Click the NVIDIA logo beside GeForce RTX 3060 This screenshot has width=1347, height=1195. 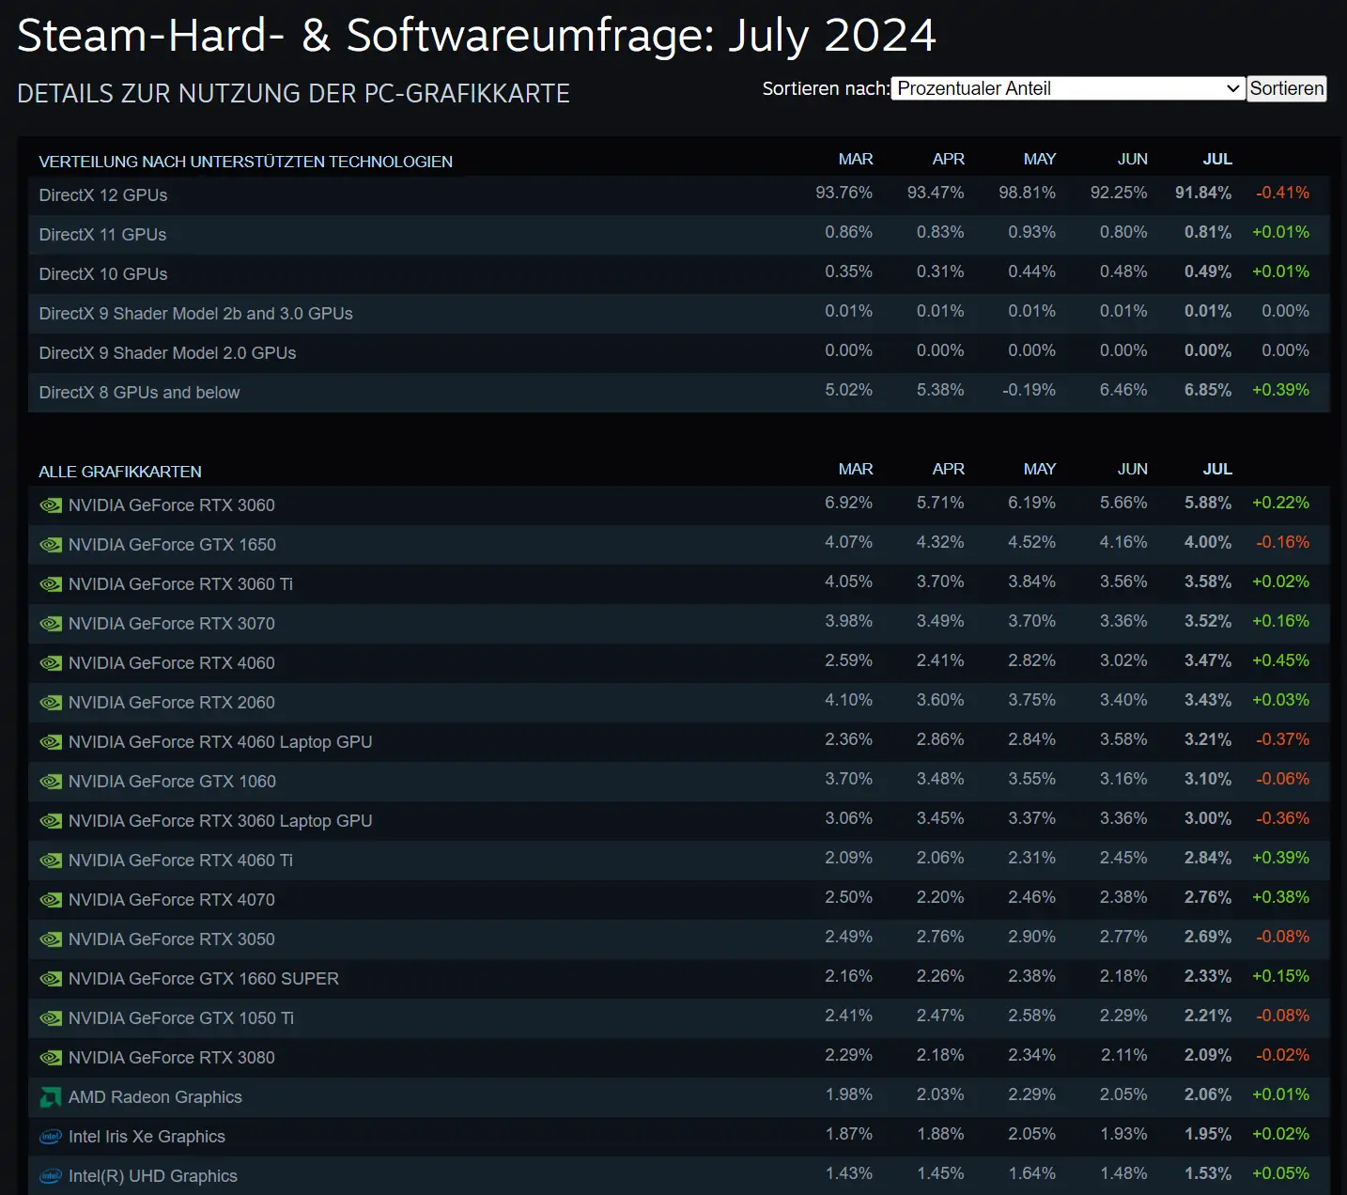(x=51, y=505)
